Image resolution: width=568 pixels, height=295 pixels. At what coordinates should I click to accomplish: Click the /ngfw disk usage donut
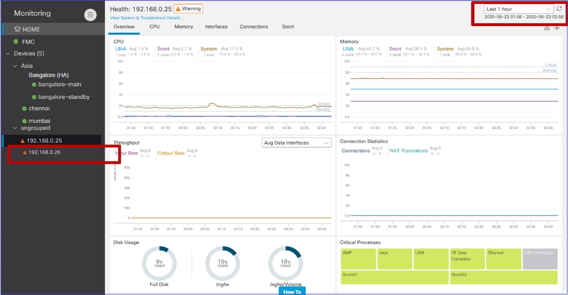(x=222, y=263)
